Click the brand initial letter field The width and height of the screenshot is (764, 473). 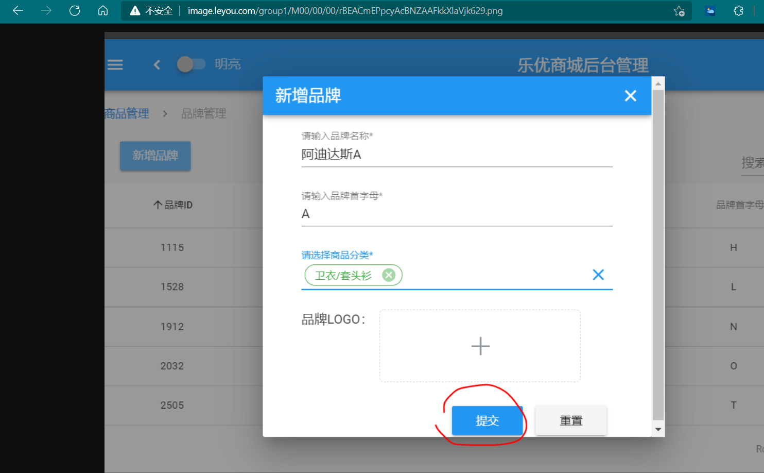click(x=457, y=214)
